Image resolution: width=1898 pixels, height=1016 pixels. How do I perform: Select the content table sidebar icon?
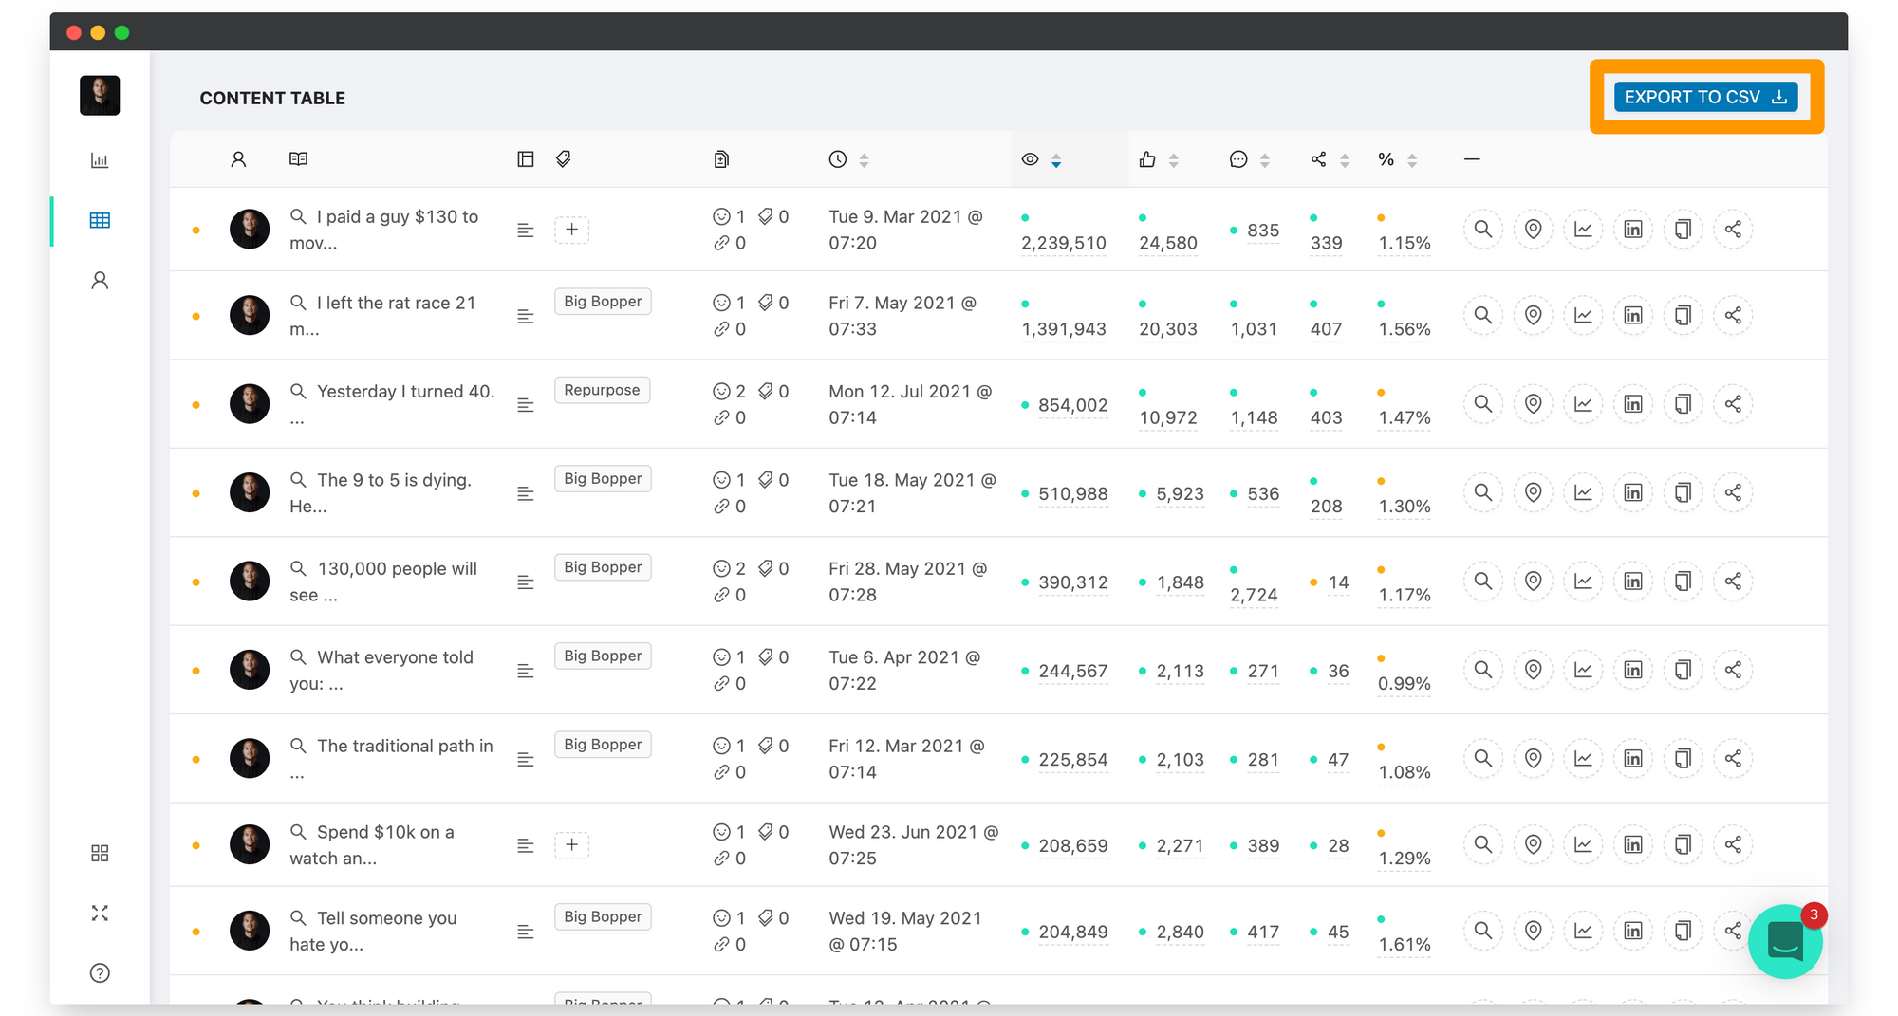[x=100, y=220]
